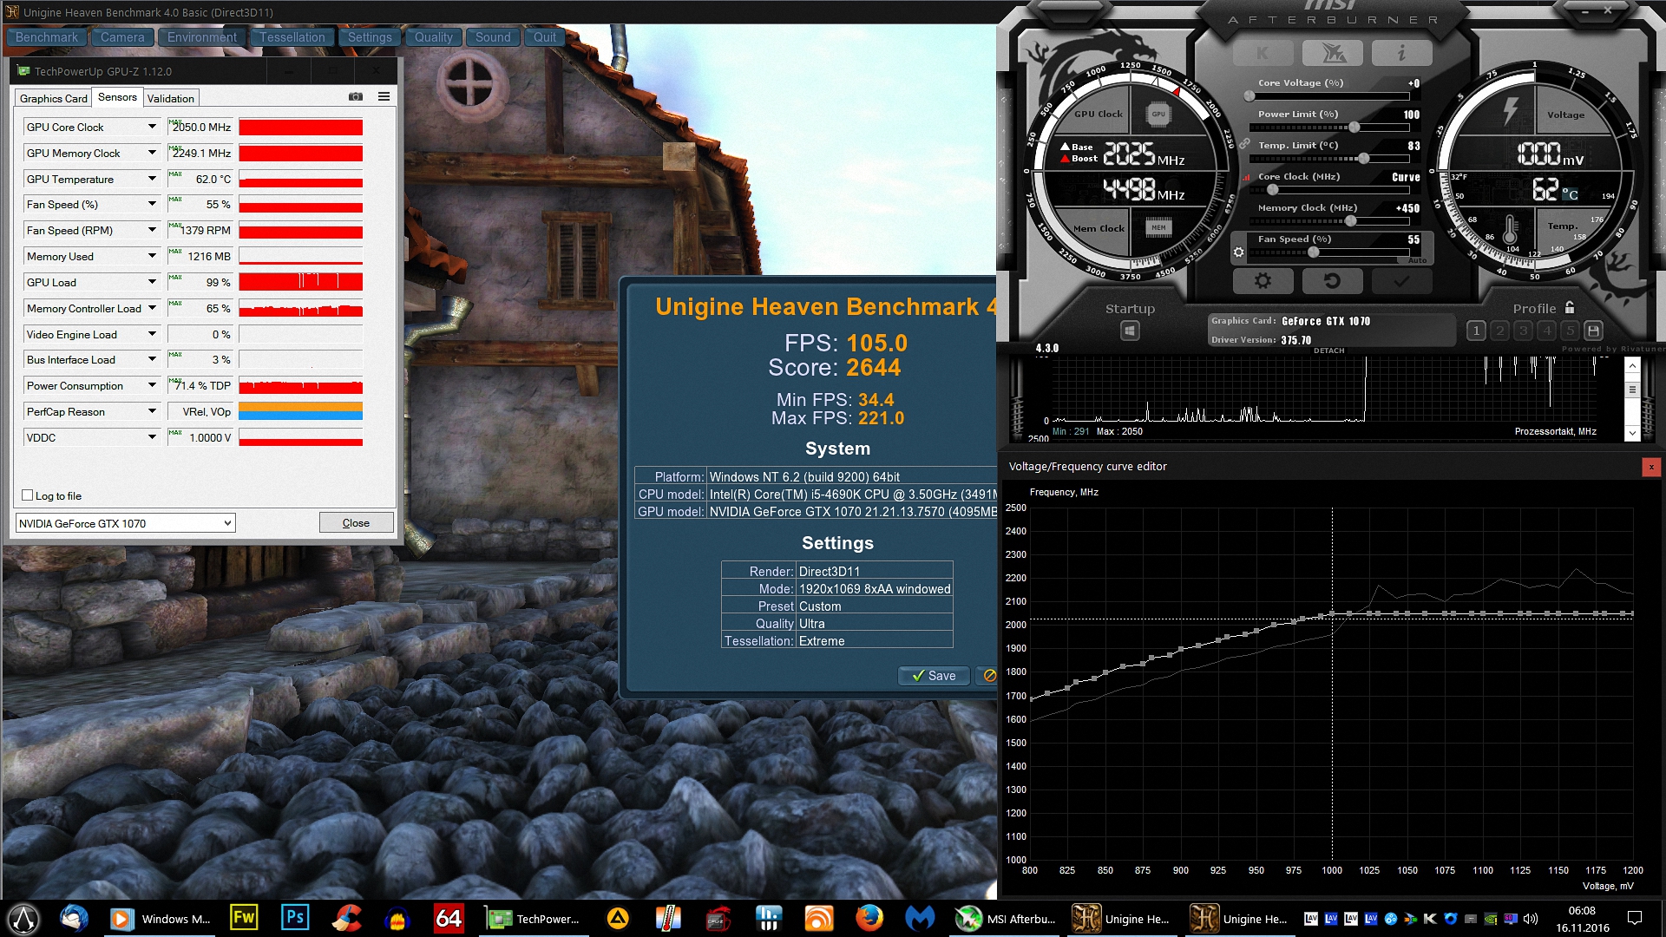Click the fan speed settings gear
Screen dimensions: 1666x937
[1239, 252]
